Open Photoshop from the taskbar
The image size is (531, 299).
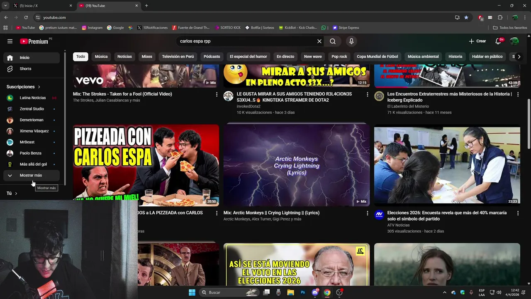303,292
